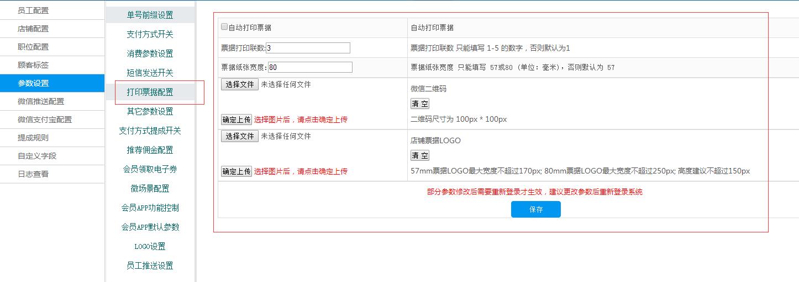Viewport: 799px width, 282px height.
Task: Switch to 单号前缀设置 submenu
Action: (150, 15)
